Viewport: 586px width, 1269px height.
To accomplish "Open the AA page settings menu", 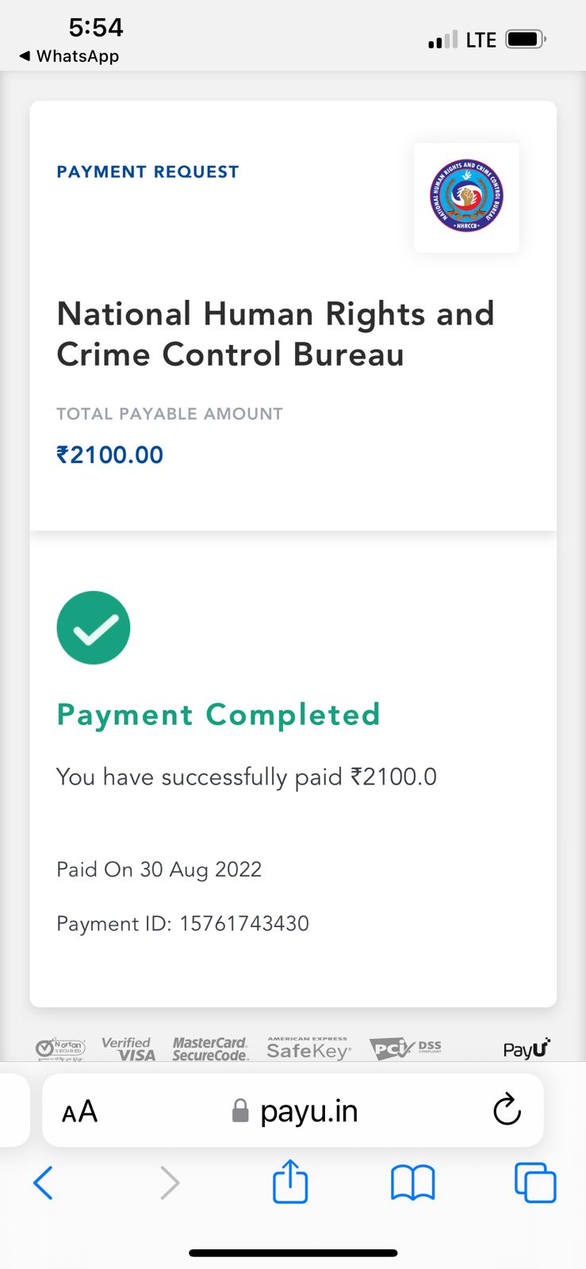I will [80, 1111].
